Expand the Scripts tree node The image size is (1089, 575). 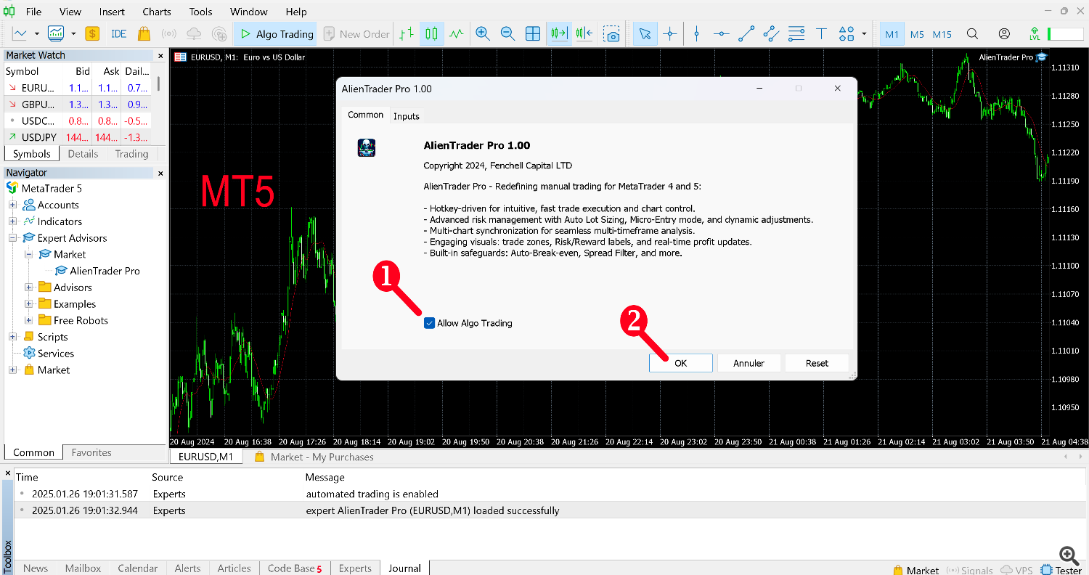(13, 337)
